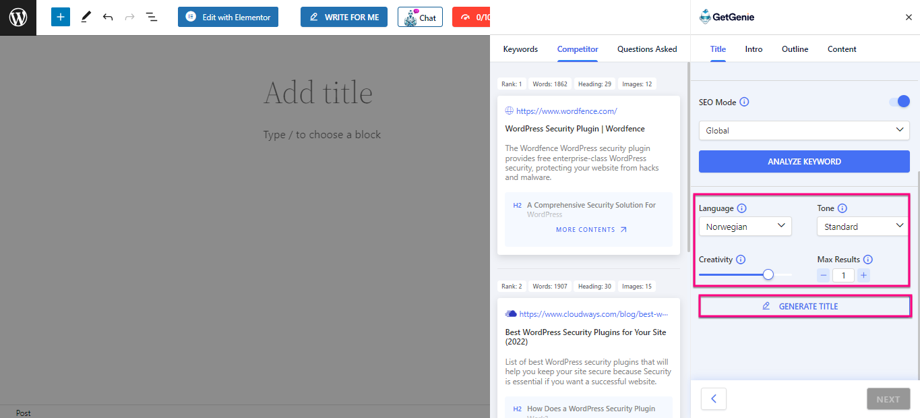Adjust the Creativity slider handle

[x=768, y=274]
